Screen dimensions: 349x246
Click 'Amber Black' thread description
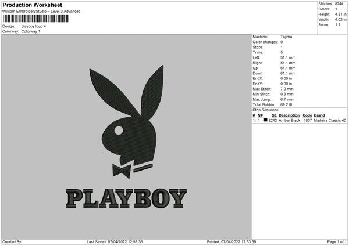[x=289, y=120]
